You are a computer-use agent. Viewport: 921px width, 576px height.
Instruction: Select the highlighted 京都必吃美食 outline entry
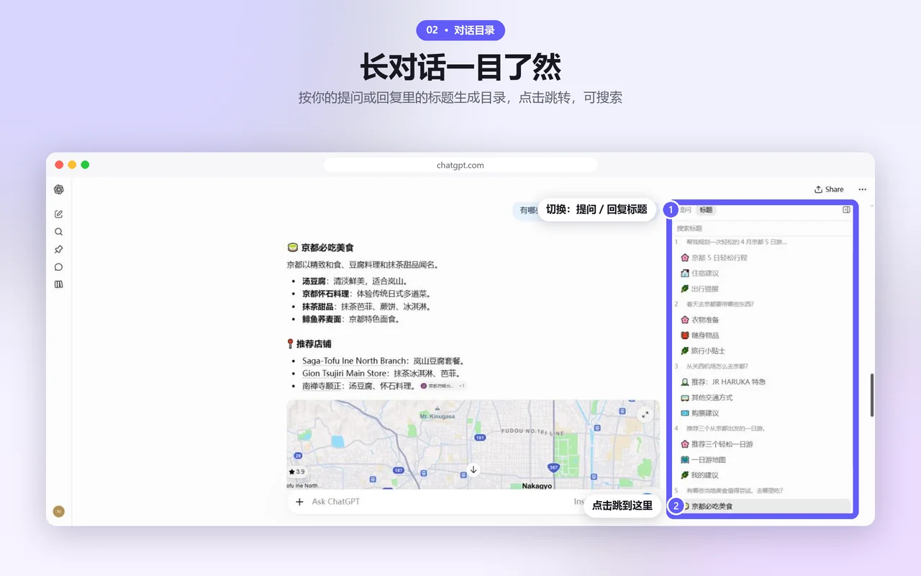tap(762, 507)
